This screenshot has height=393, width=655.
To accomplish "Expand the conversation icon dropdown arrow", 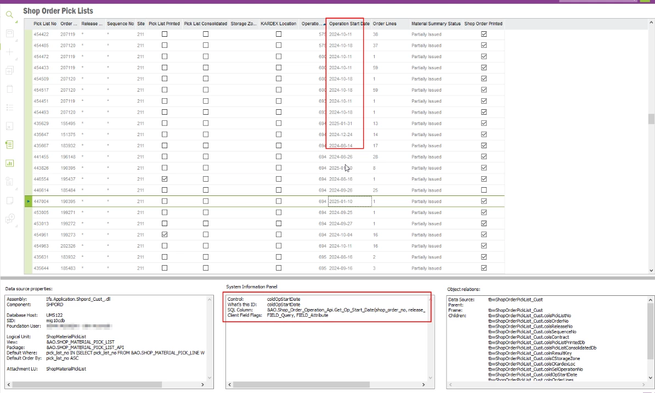I will point(16,226).
